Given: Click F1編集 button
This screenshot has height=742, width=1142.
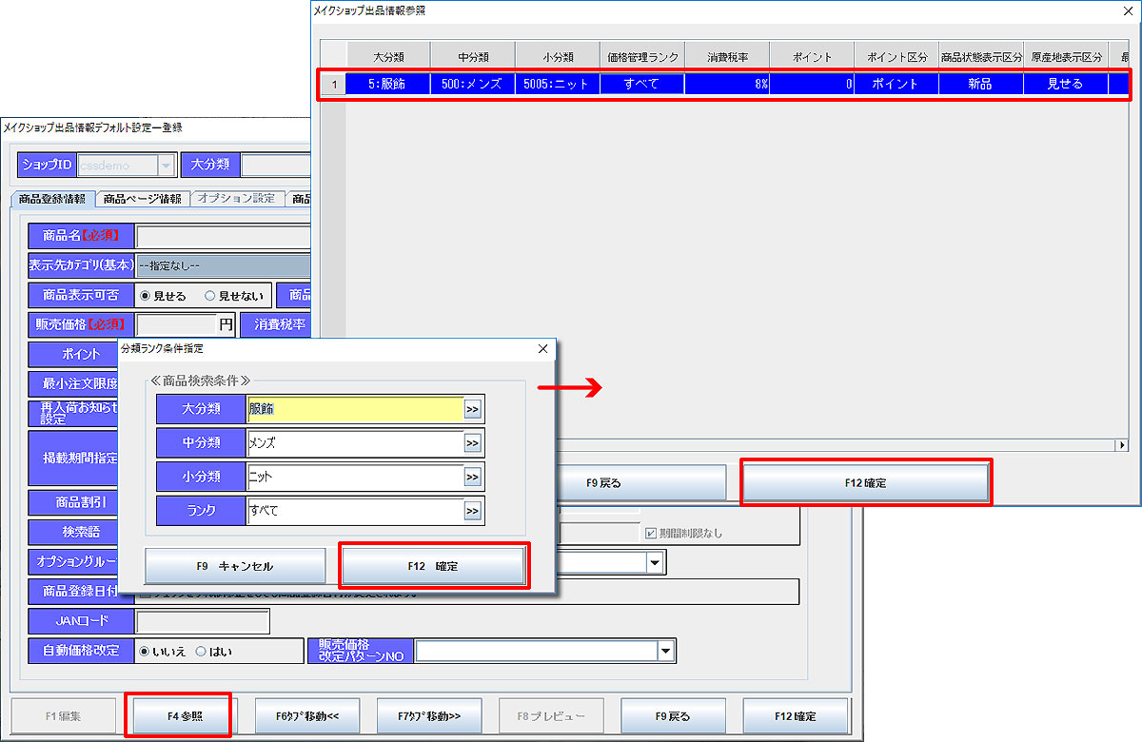Looking at the screenshot, I should 63,715.
